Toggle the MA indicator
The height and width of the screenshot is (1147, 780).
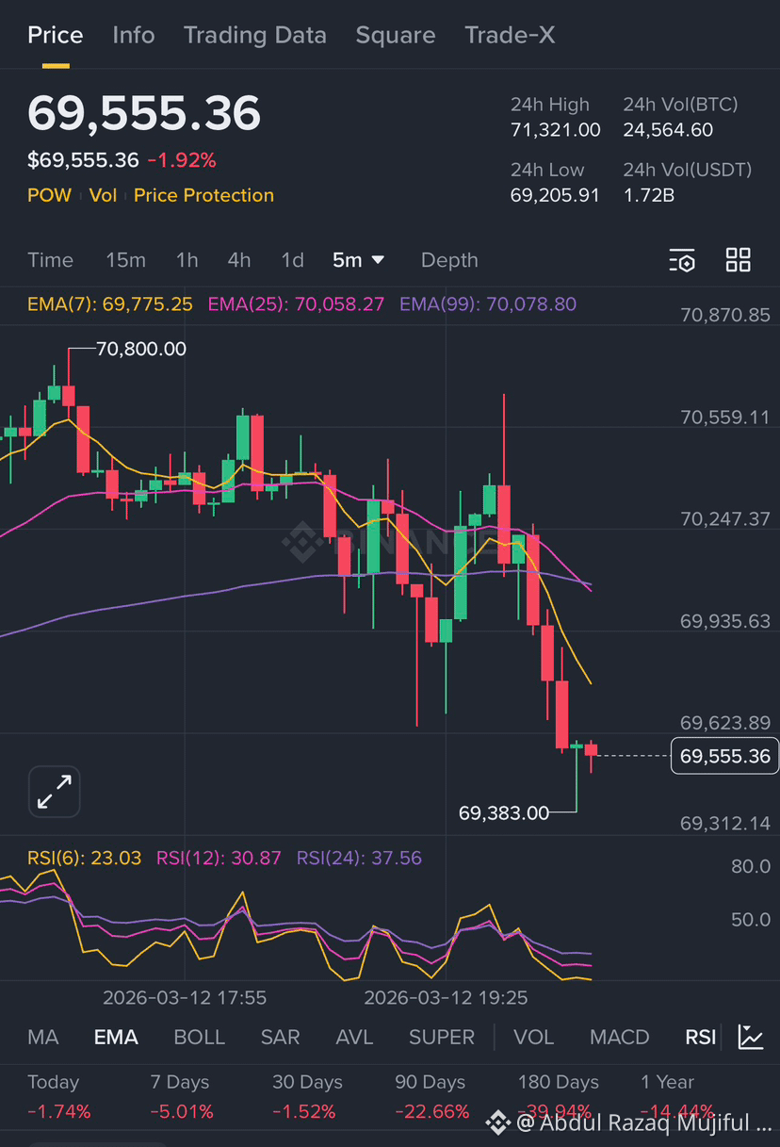[x=43, y=1037]
